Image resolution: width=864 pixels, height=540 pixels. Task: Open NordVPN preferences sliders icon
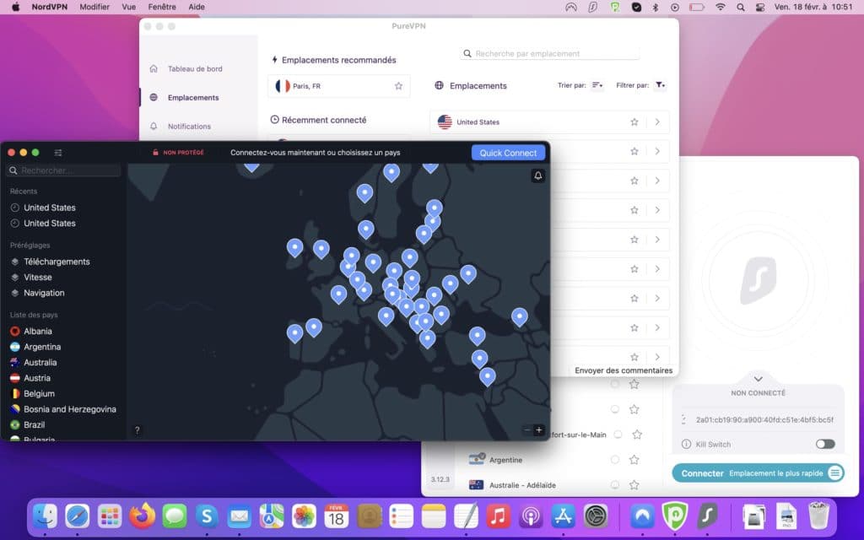[x=58, y=153]
